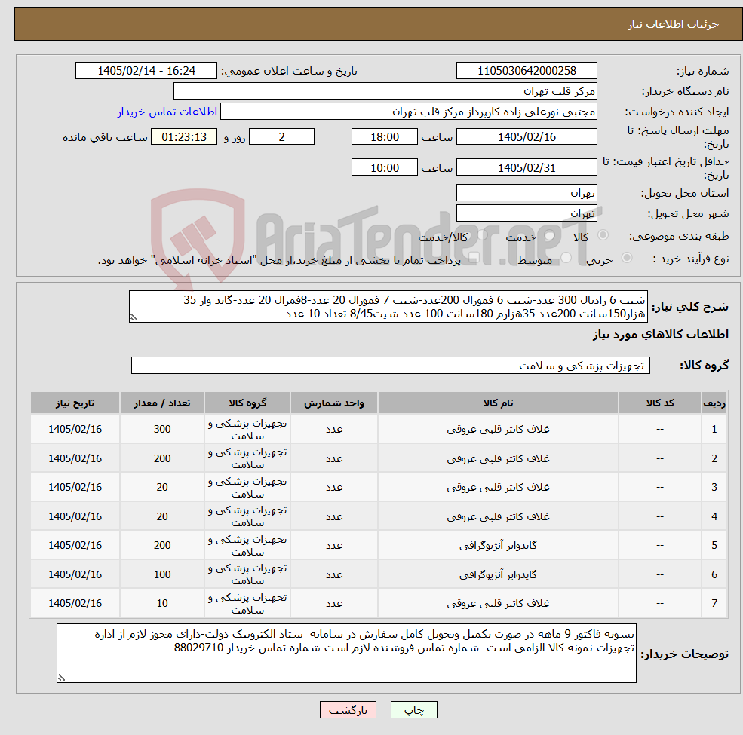Click quantity 200 in row 5
Screen dimensions: 743x735
[162, 546]
